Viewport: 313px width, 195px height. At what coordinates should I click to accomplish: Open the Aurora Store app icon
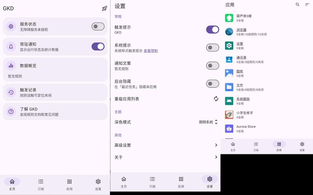[x=229, y=129]
